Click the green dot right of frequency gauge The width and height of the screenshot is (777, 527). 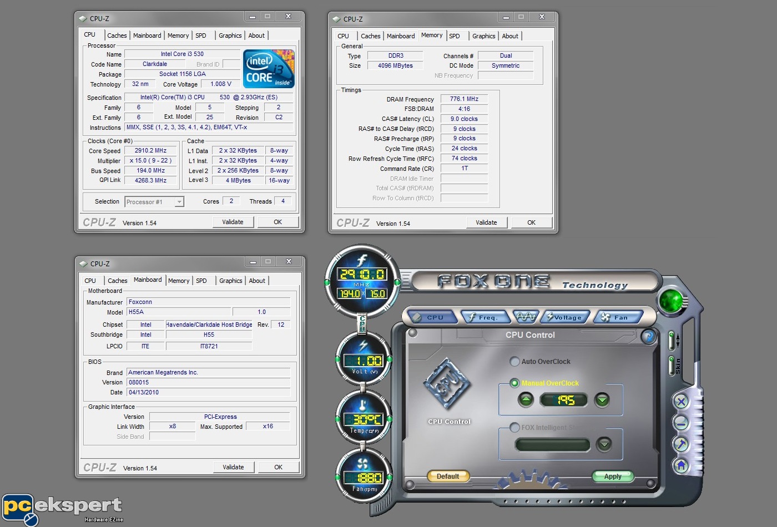(x=397, y=282)
